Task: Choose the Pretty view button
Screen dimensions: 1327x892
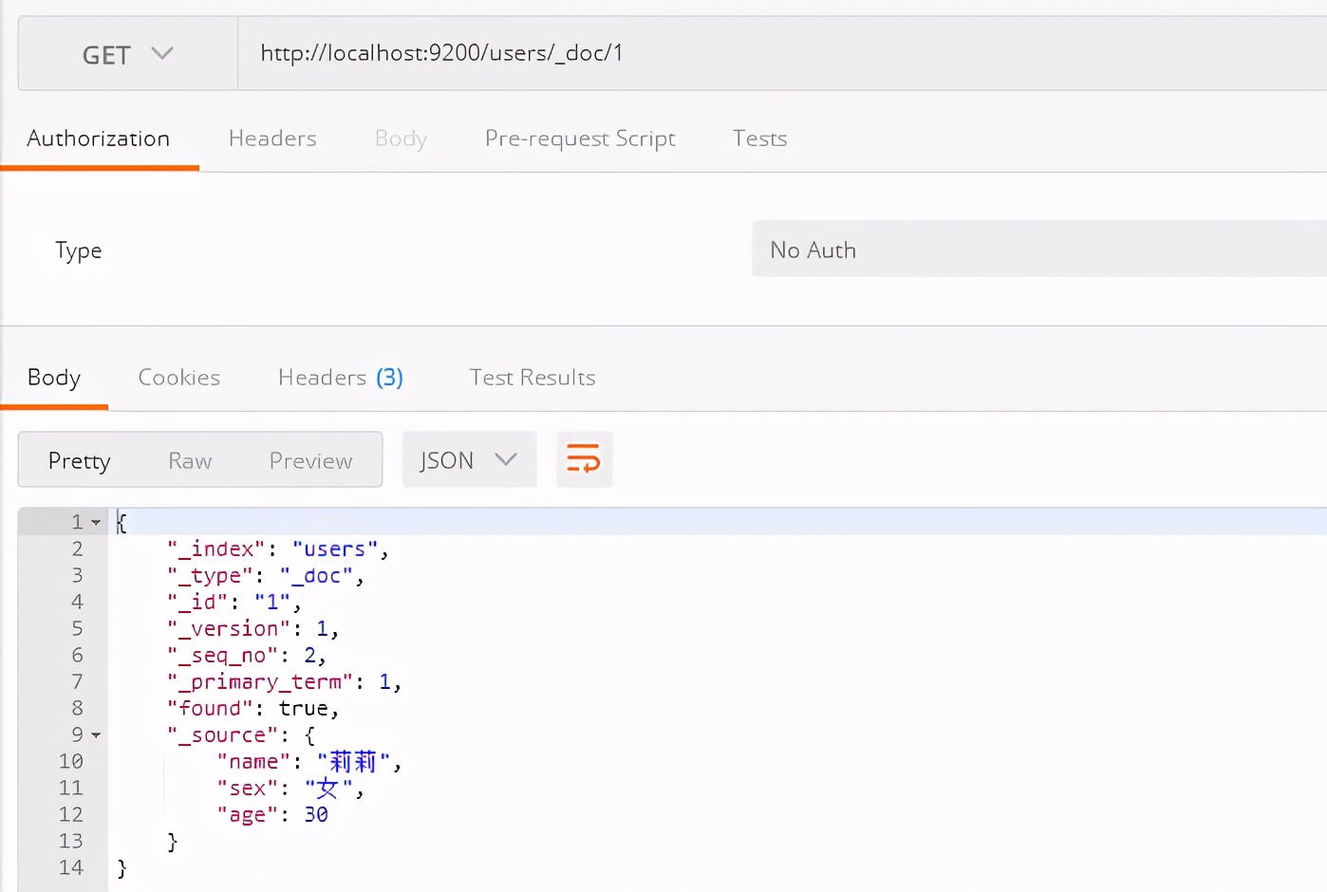Action: [80, 460]
